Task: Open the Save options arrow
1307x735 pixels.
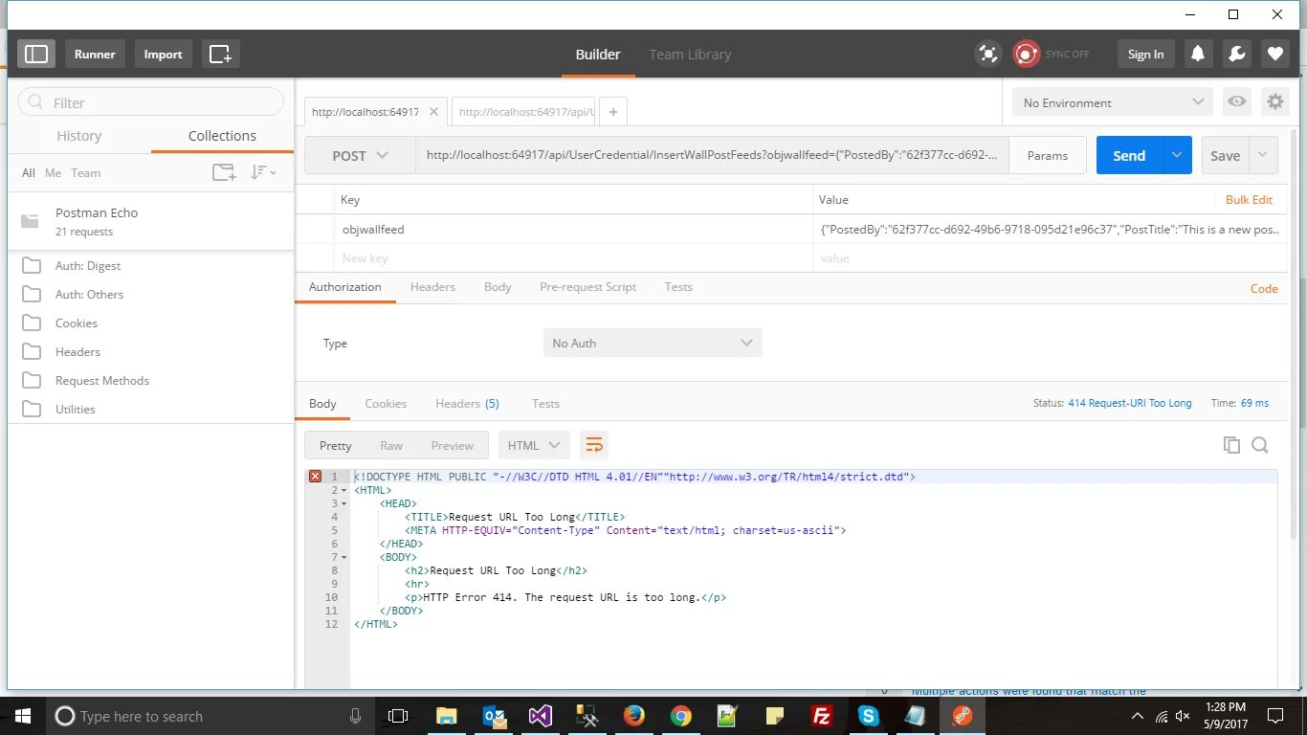Action: click(1263, 155)
